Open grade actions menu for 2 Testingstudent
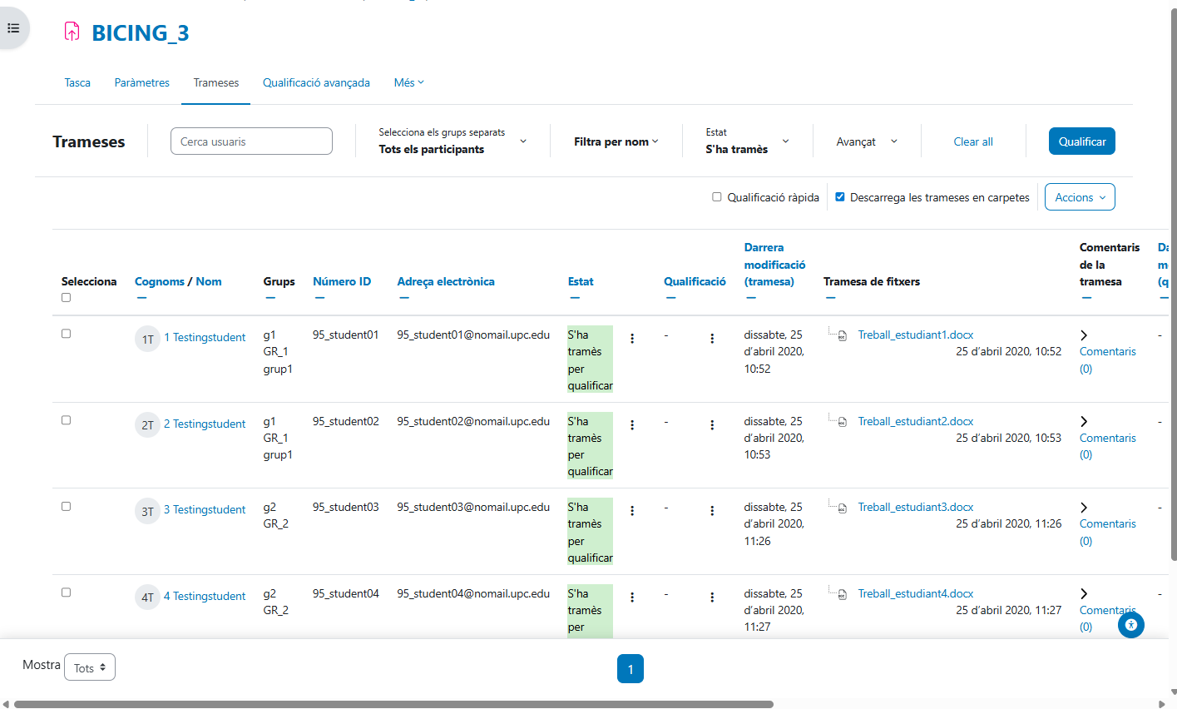 point(712,425)
